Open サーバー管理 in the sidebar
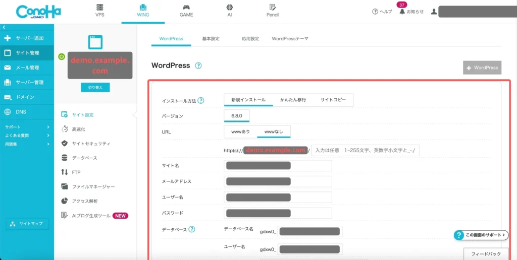Image resolution: width=517 pixels, height=260 pixels. [x=27, y=82]
